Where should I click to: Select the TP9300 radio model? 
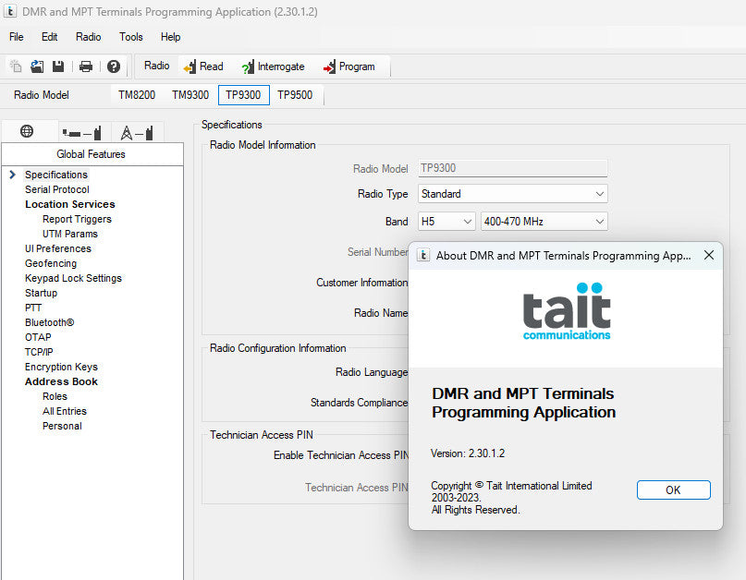[x=244, y=95]
